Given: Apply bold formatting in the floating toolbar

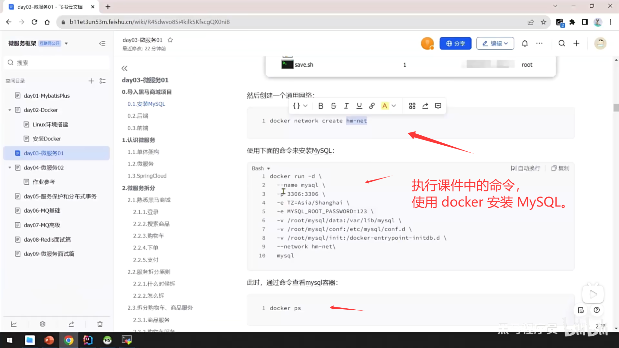Looking at the screenshot, I should [320, 106].
